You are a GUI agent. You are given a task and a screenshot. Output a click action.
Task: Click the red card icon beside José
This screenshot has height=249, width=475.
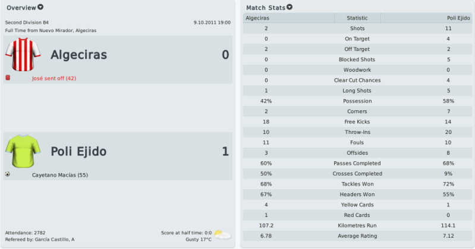8,78
